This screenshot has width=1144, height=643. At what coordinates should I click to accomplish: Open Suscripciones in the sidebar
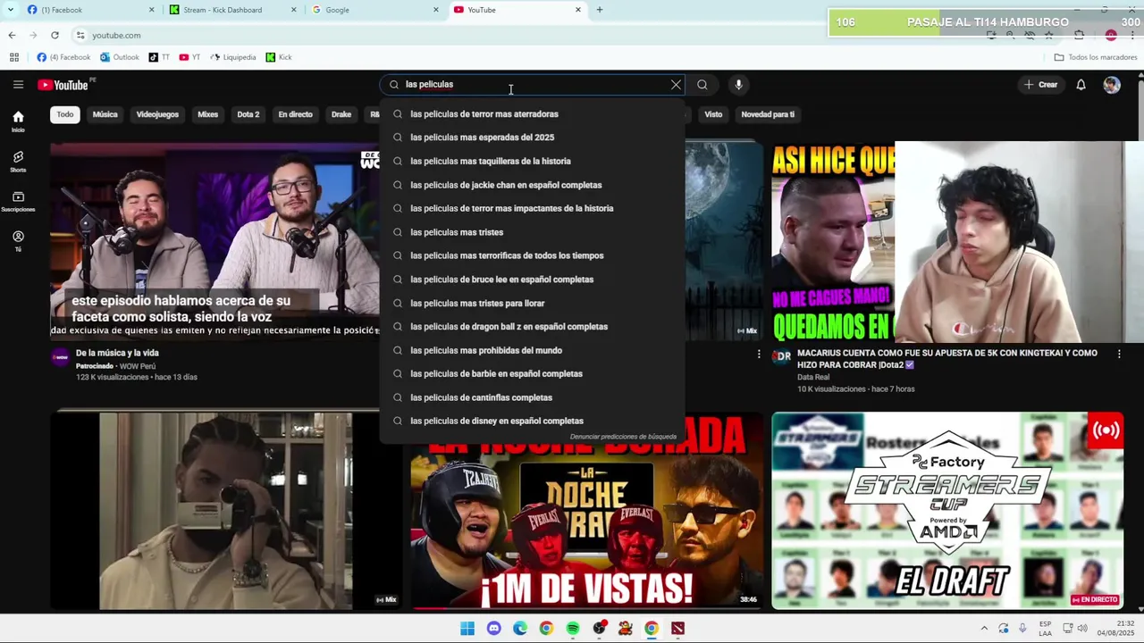(x=18, y=202)
